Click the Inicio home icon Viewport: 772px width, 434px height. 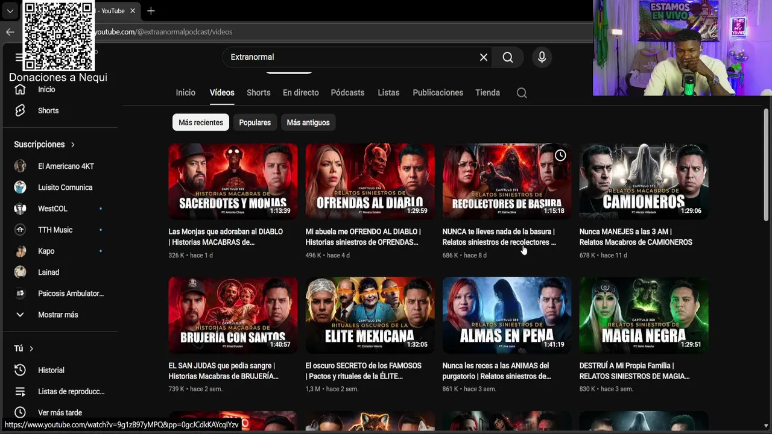click(20, 89)
